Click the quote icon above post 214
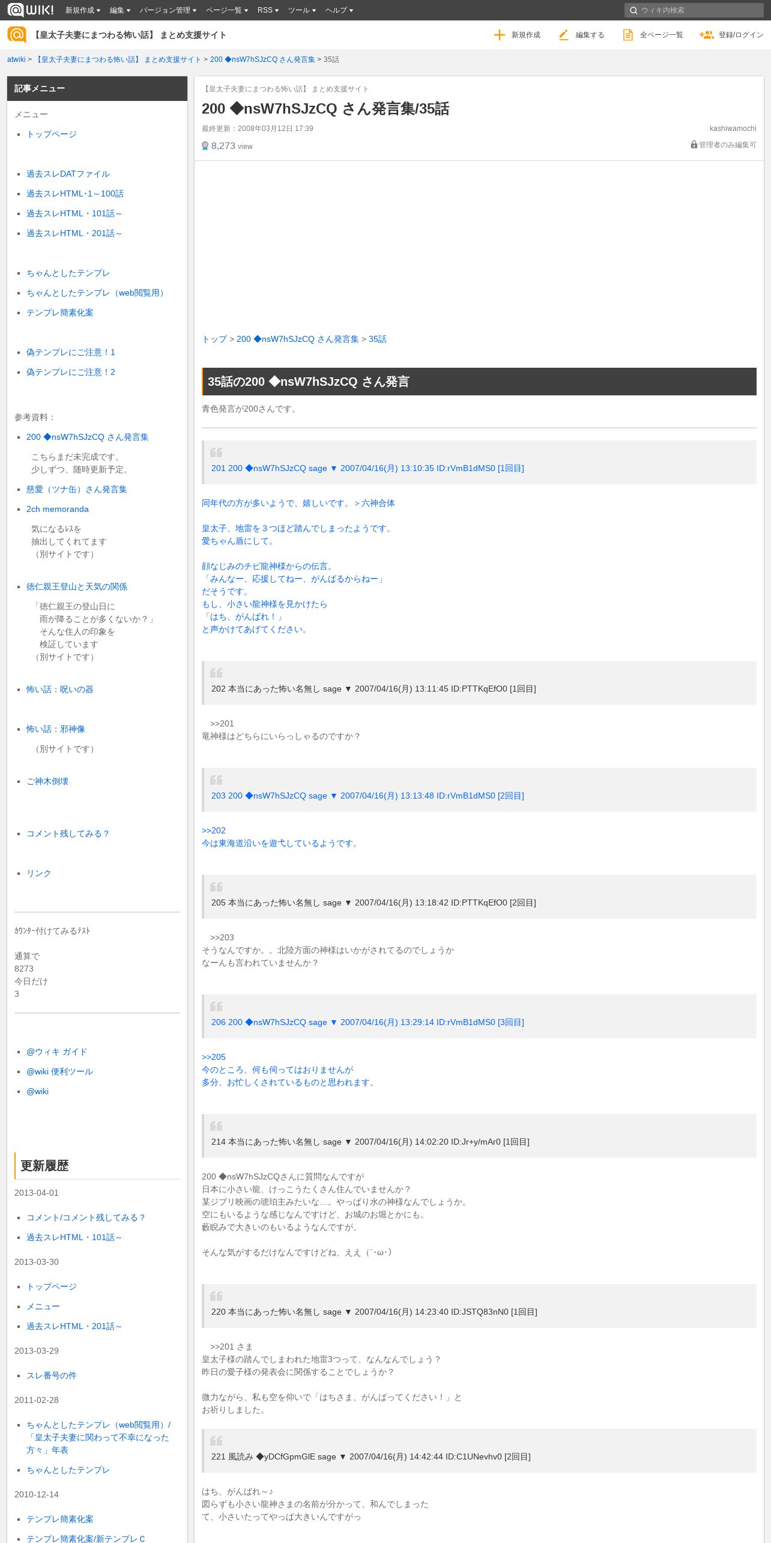This screenshot has height=1543, width=771. point(216,1126)
